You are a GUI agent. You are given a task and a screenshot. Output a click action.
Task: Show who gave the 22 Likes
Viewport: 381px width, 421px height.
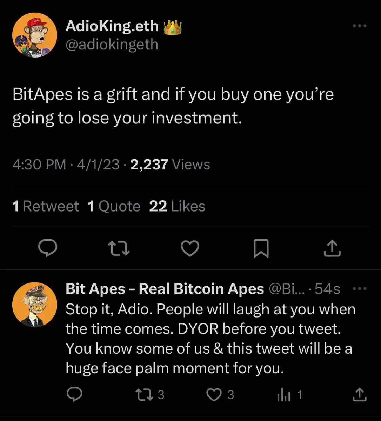coord(177,206)
